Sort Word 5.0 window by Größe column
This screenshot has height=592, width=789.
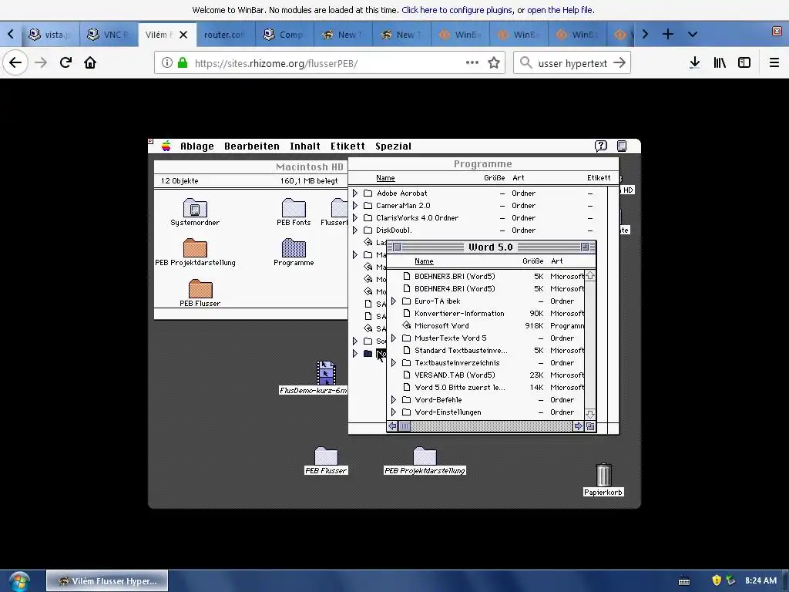533,261
